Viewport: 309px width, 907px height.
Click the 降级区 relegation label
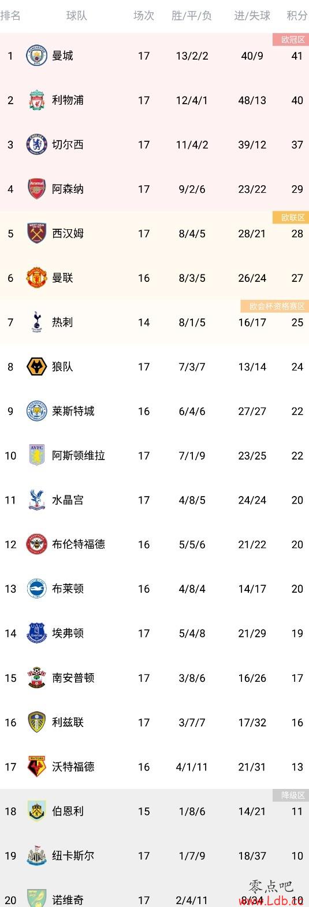tap(291, 795)
